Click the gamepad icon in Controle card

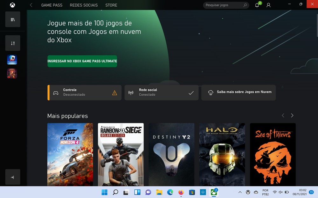point(56,93)
